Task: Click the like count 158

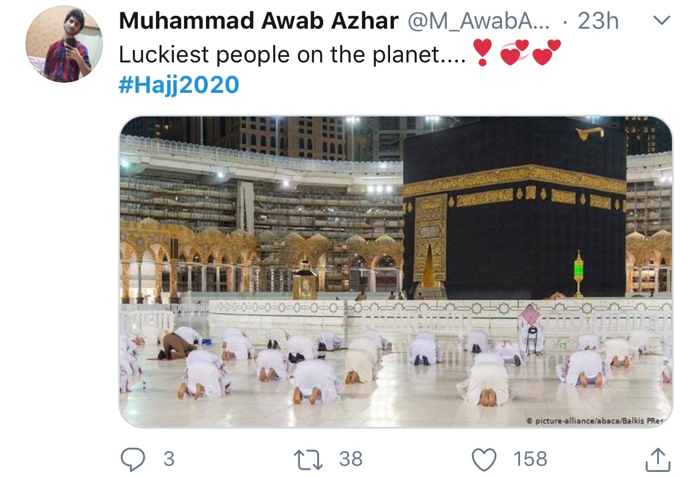Action: [x=530, y=459]
